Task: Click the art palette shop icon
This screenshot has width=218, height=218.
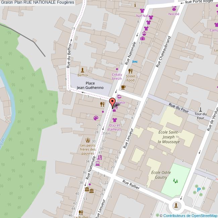Action: [96, 118]
